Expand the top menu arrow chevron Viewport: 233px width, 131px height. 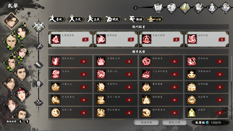[x=135, y=8]
